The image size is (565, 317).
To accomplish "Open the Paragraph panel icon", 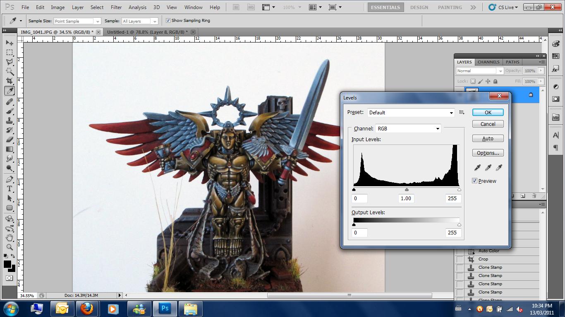I will tap(555, 148).
